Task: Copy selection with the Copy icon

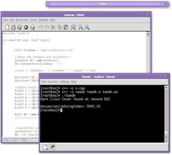Action: tap(59, 27)
